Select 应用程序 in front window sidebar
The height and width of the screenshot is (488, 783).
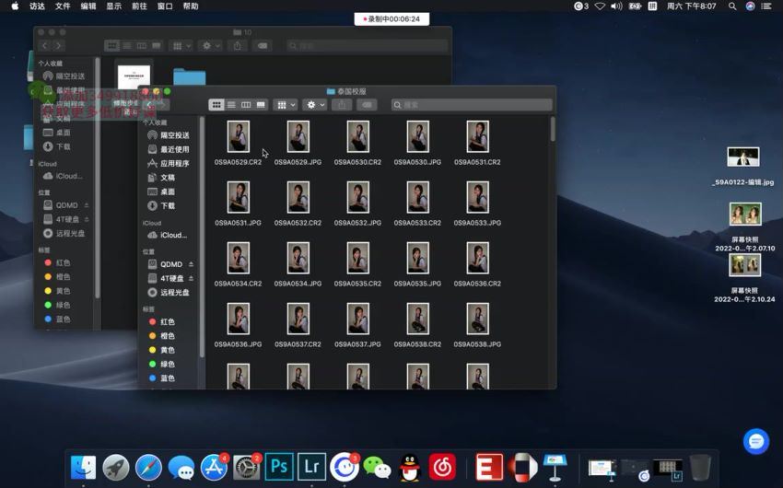pyautogui.click(x=169, y=163)
